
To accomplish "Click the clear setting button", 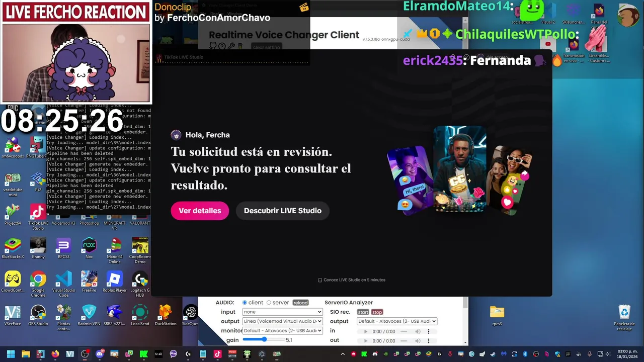I will click(x=266, y=47).
